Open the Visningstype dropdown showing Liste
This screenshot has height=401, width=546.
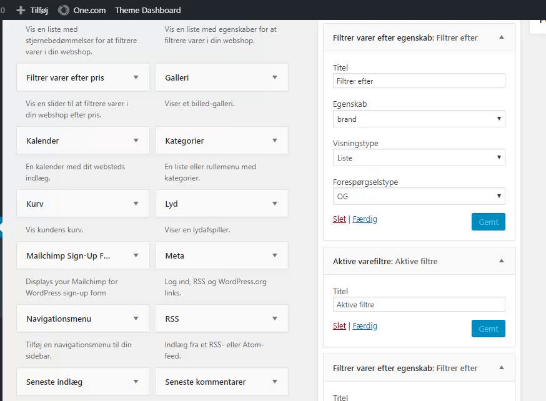point(419,158)
